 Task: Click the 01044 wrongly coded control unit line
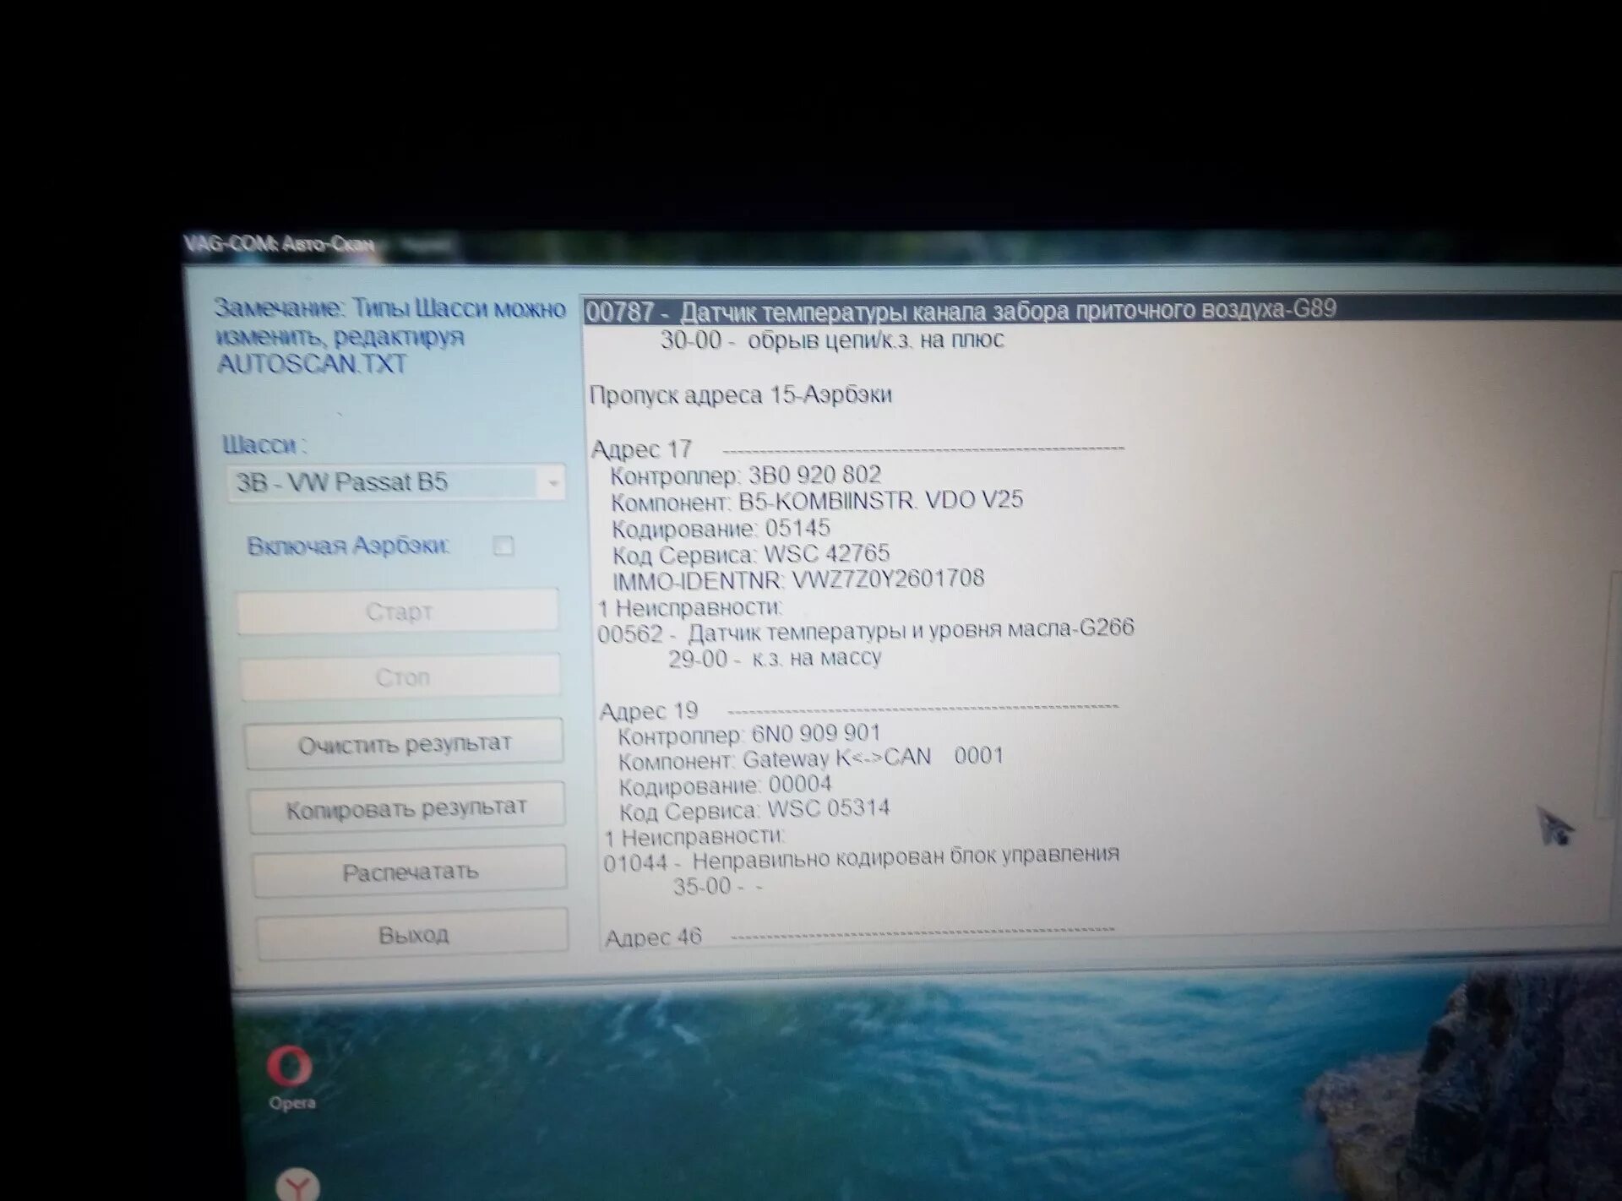click(862, 858)
